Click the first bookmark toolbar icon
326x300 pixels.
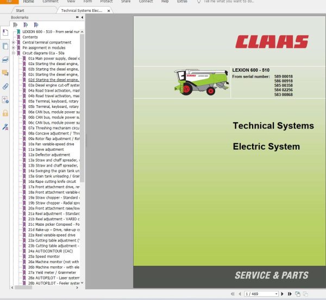coord(15,25)
